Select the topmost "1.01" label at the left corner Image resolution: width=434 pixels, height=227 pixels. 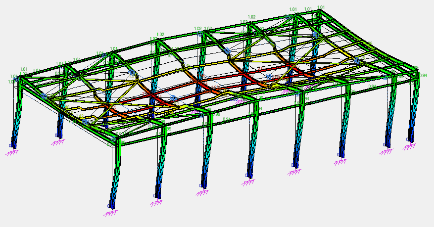(23, 69)
